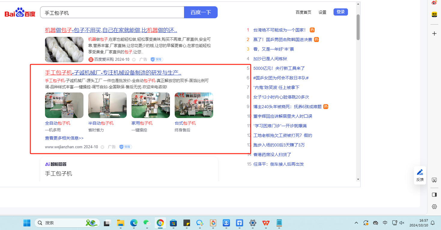Toggle the sidebar panel visibility icon
The height and width of the screenshot is (230, 441).
[434, 195]
